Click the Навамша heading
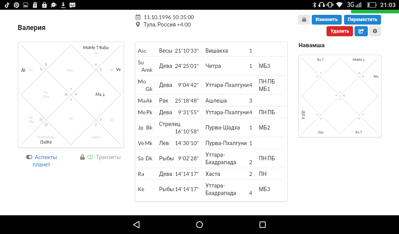Screen dimensions: 399x234 pyautogui.click(x=311, y=45)
